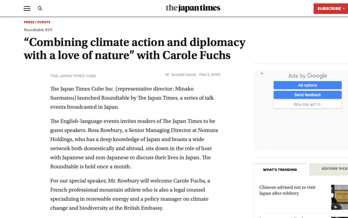Open the EVENTS category link

tap(43, 22)
